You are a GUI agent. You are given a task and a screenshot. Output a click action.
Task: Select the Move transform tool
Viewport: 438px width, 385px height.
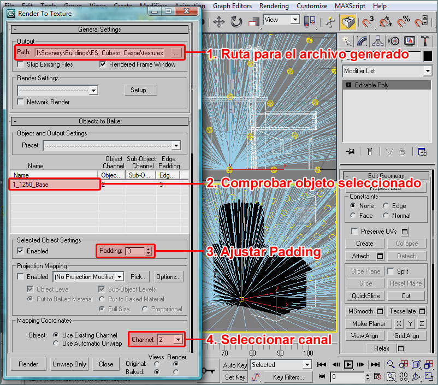click(x=219, y=22)
